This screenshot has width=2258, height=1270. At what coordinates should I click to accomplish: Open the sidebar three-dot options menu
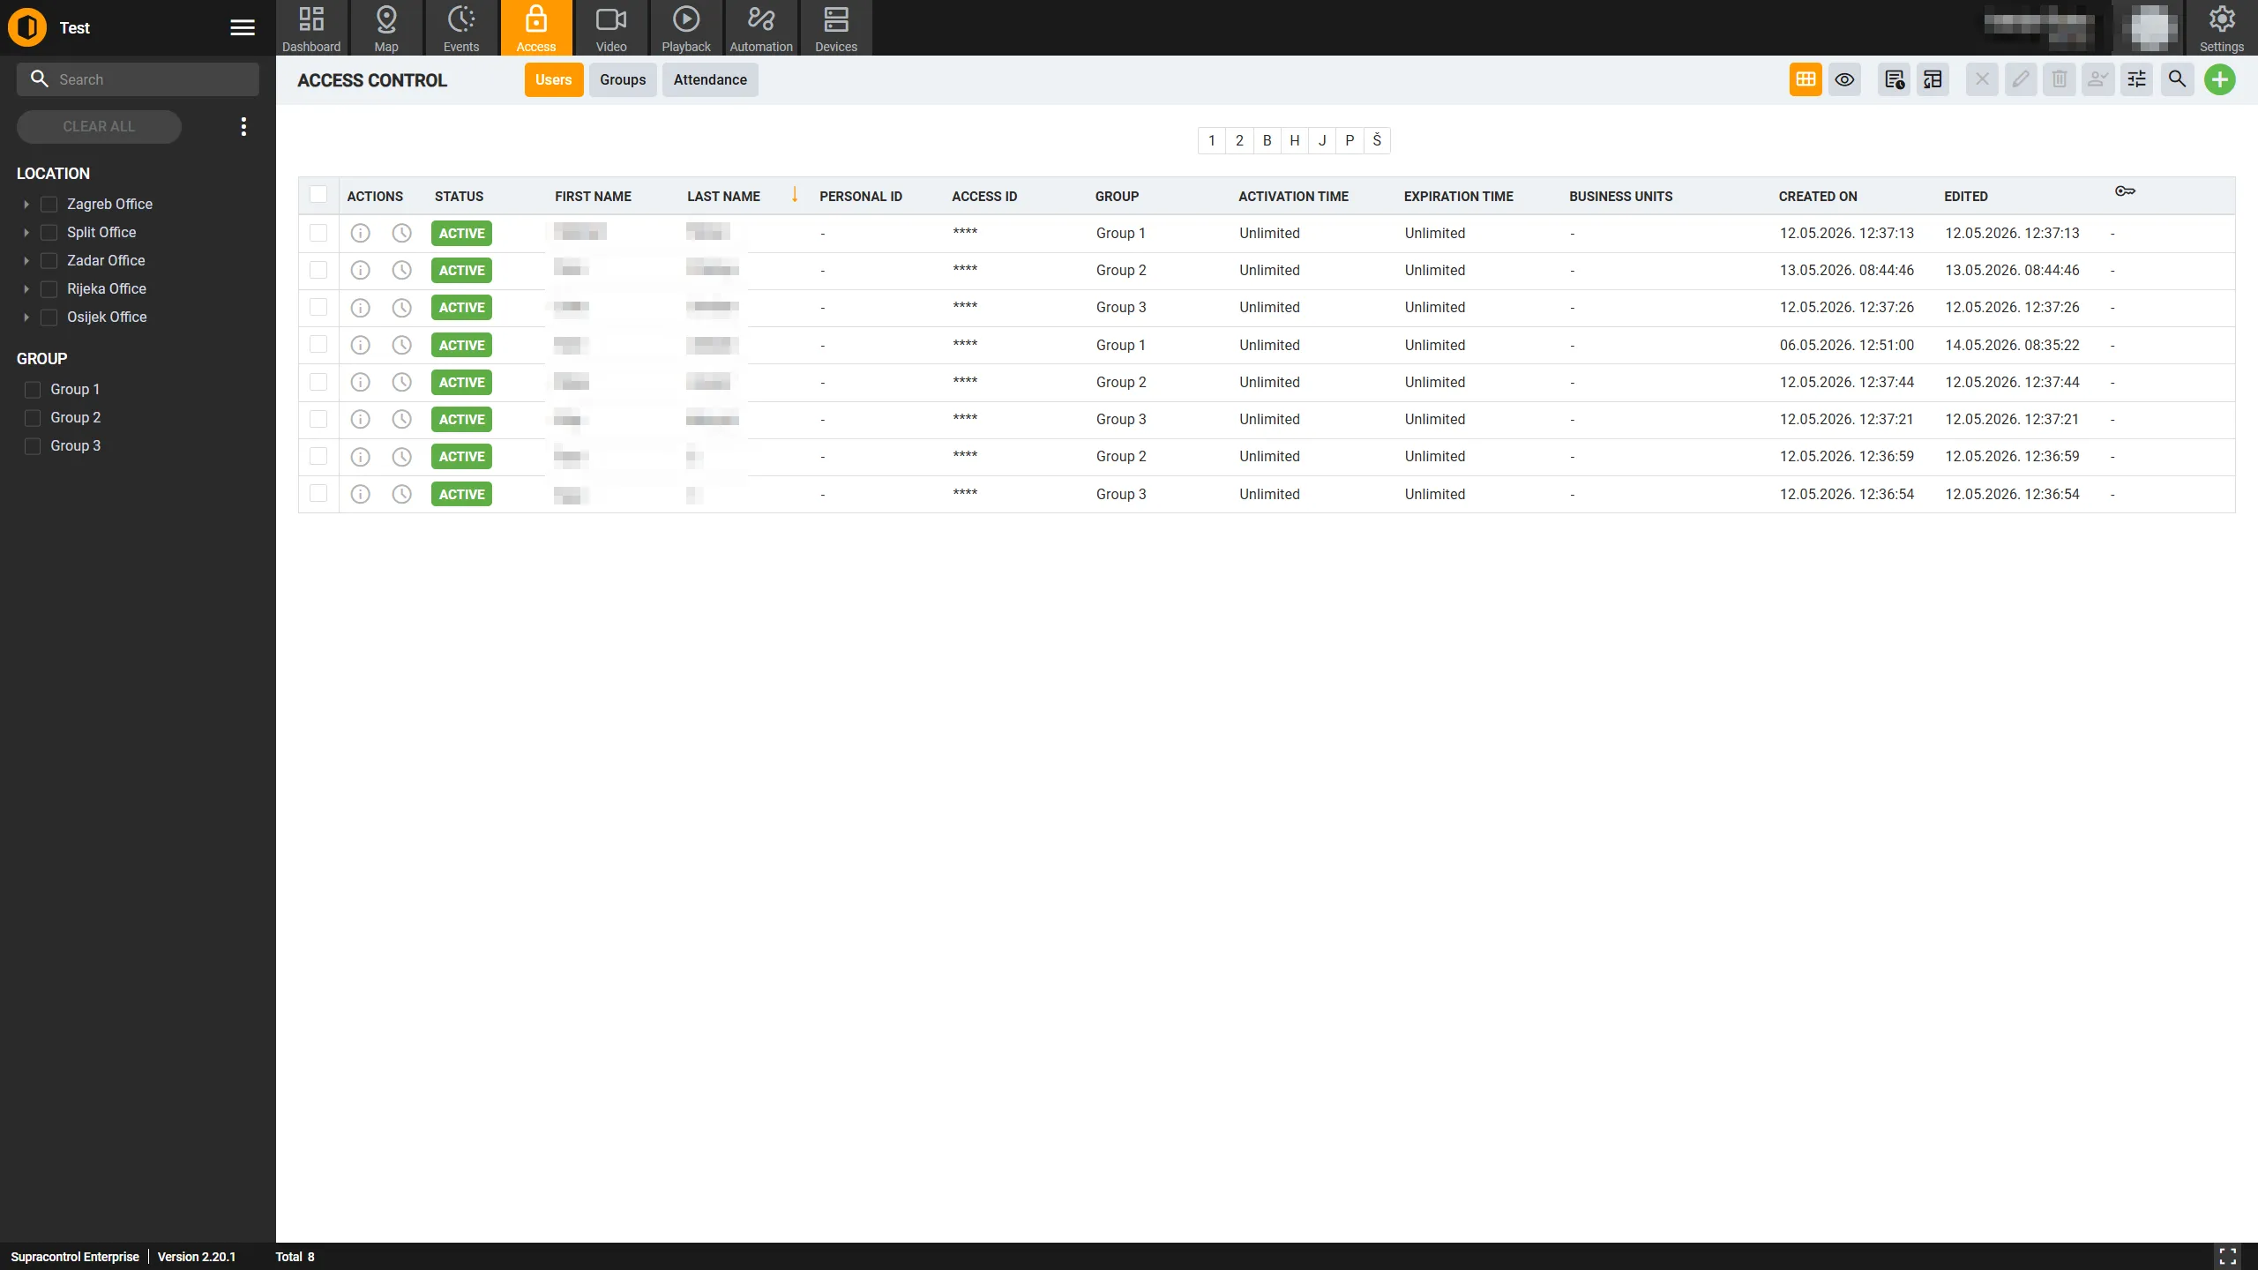243,126
